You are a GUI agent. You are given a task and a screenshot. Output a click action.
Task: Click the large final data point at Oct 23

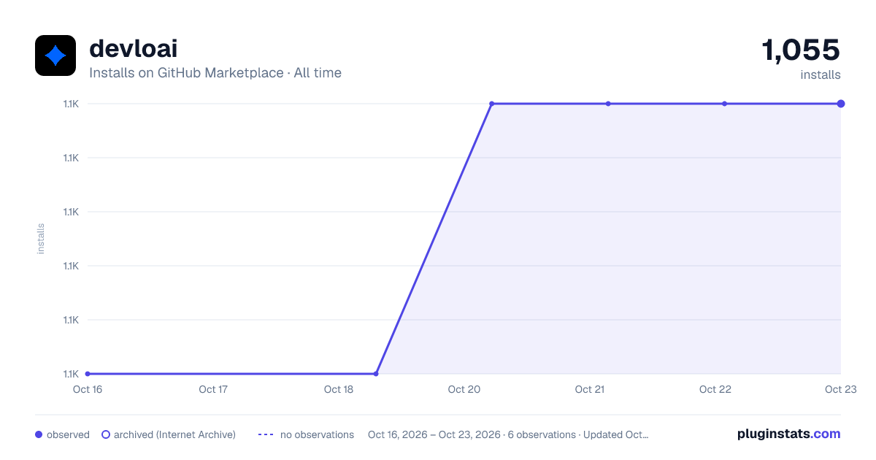click(841, 104)
